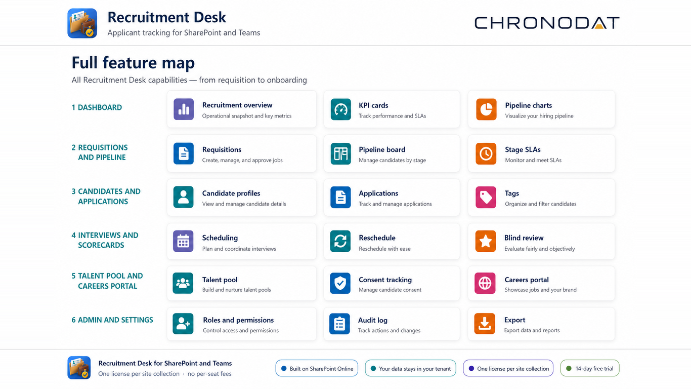
Task: Click the Careers portal card title
Action: point(527,280)
